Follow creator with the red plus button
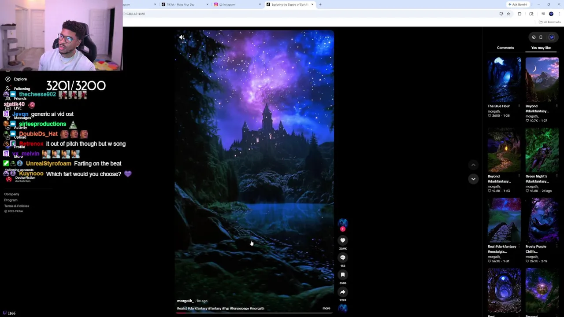The height and width of the screenshot is (317, 564). (343, 229)
